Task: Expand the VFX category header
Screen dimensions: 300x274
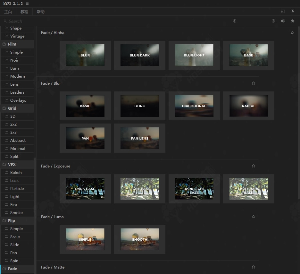Action: point(12,165)
